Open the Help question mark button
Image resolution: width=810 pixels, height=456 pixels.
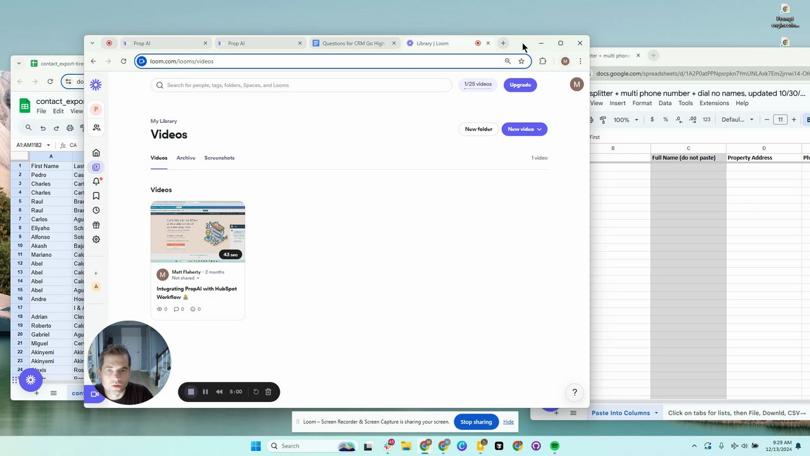coord(575,393)
